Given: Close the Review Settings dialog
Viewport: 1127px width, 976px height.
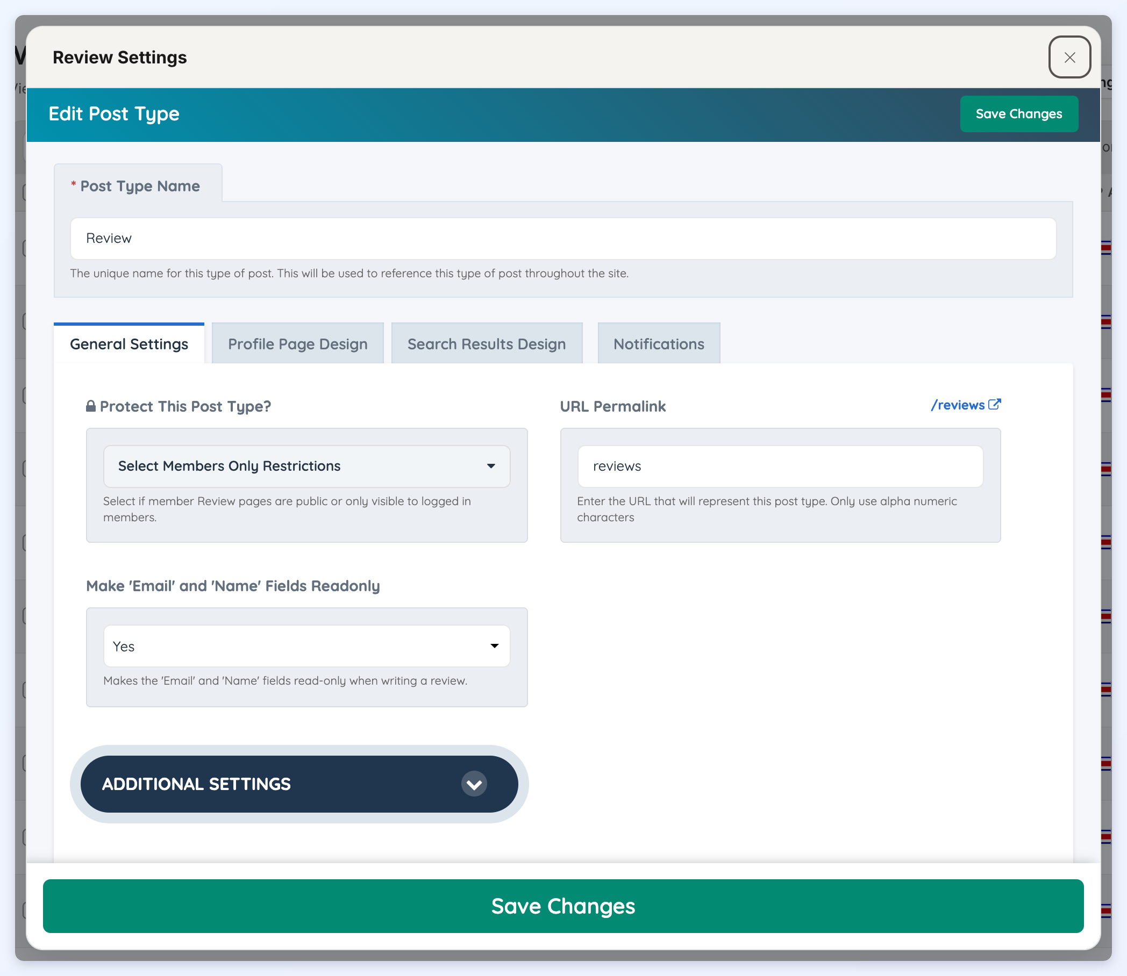Looking at the screenshot, I should point(1069,57).
